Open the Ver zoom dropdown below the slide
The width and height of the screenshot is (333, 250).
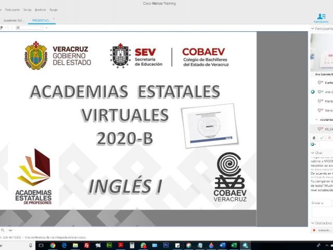click(11, 230)
